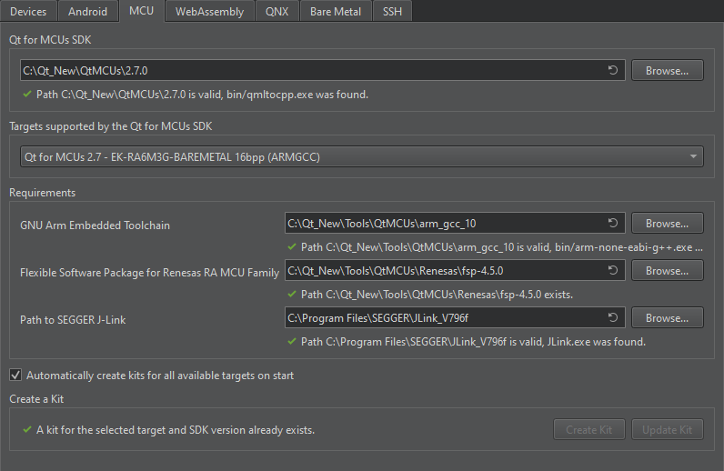
Task: Click in the Qt for MCUs SDK path field
Action: tap(309, 70)
